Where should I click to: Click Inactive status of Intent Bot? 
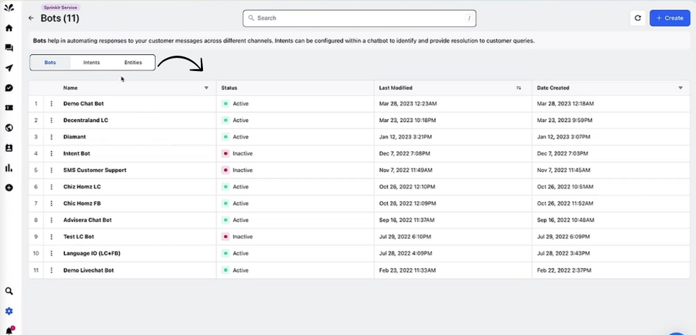(237, 153)
